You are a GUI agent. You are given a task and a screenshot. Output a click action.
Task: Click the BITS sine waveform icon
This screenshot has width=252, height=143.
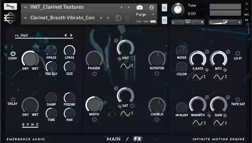click(219, 77)
